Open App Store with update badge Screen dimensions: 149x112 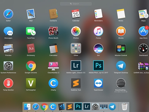pos(143,31)
